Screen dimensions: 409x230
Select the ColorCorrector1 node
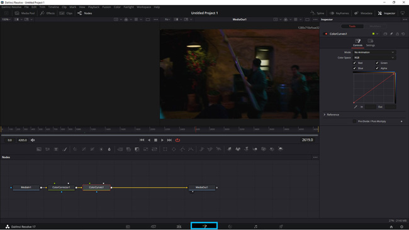[61, 187]
